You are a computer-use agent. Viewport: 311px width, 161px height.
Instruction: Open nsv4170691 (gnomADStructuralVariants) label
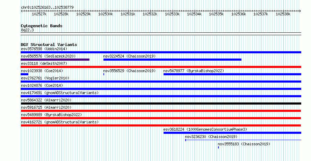pos(60,93)
